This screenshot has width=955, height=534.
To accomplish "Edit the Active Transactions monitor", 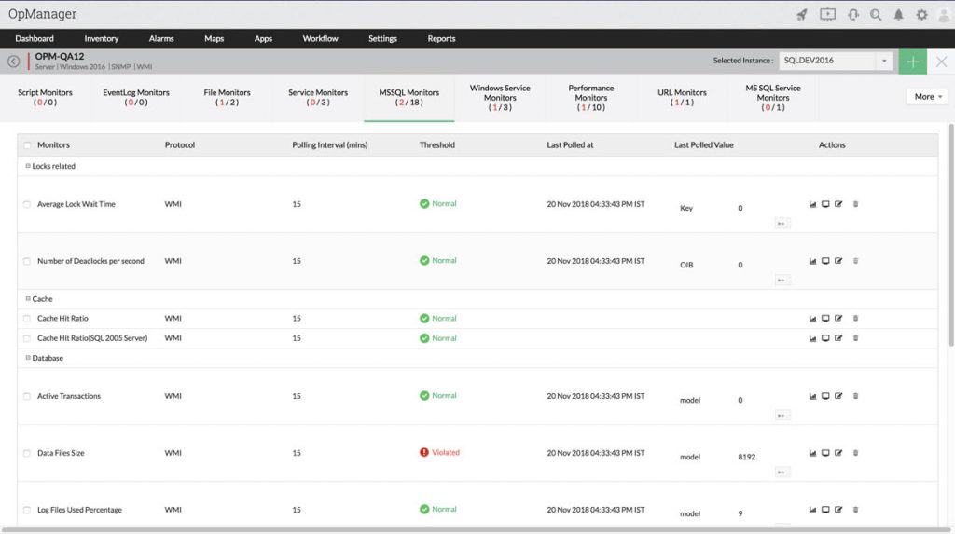I will tap(838, 396).
